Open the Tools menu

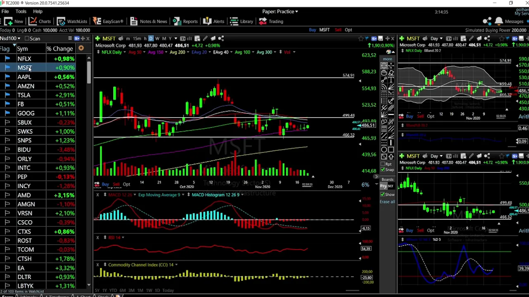pos(21,12)
